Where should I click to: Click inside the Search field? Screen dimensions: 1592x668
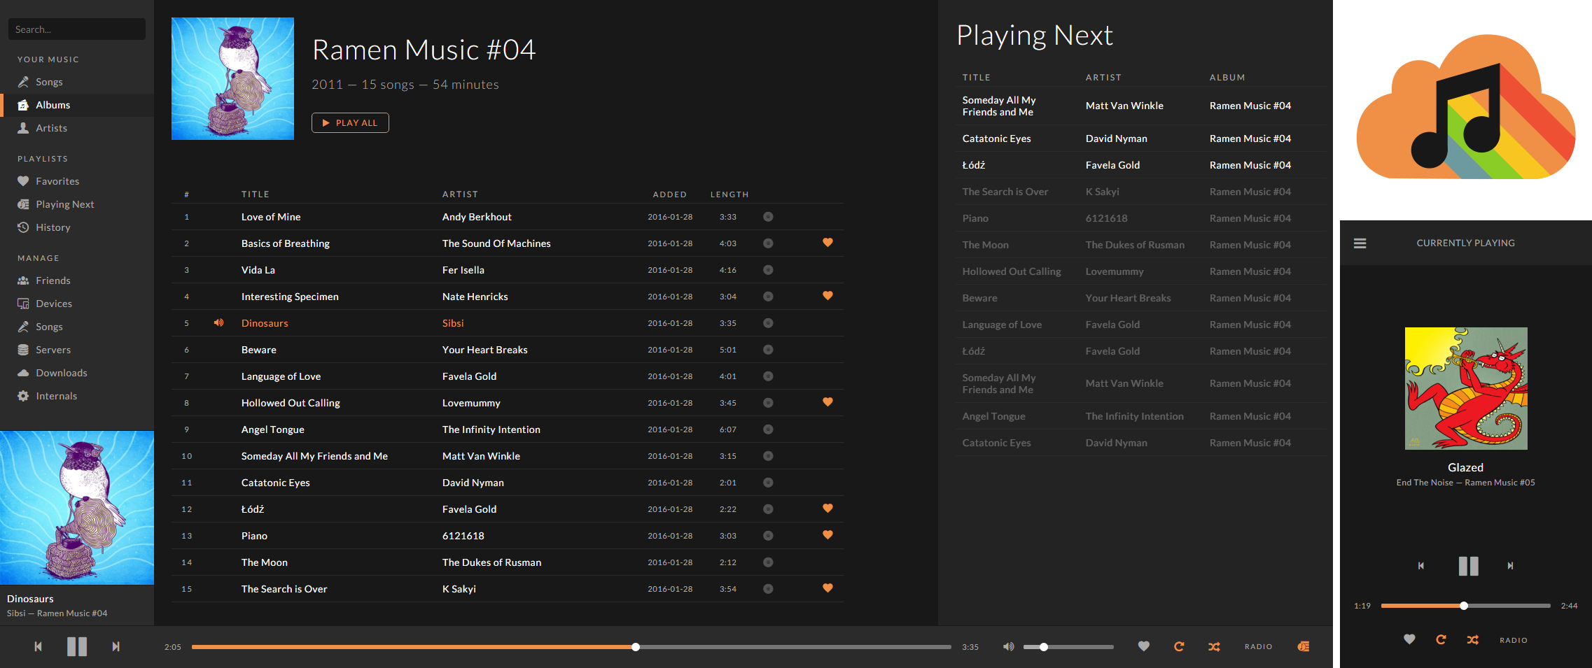(x=76, y=29)
